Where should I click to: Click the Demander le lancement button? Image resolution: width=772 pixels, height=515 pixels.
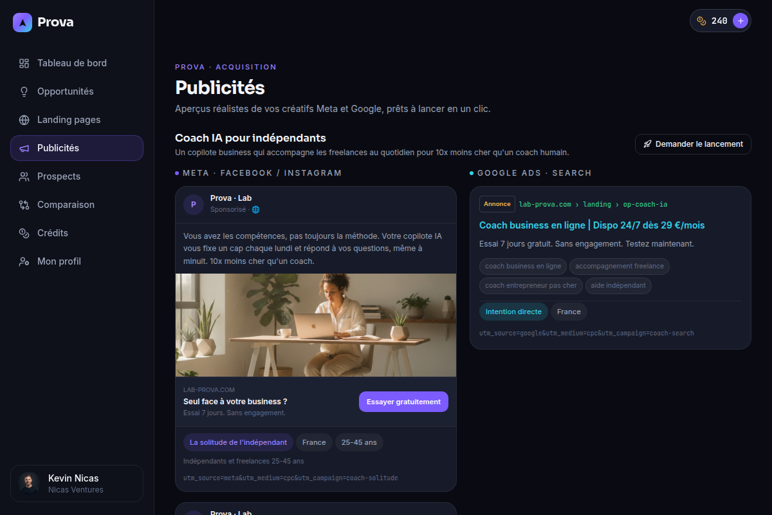coord(693,144)
